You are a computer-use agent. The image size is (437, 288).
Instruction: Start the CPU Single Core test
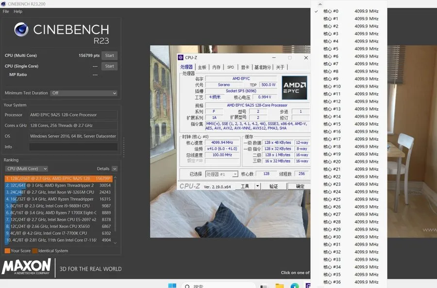(x=110, y=66)
